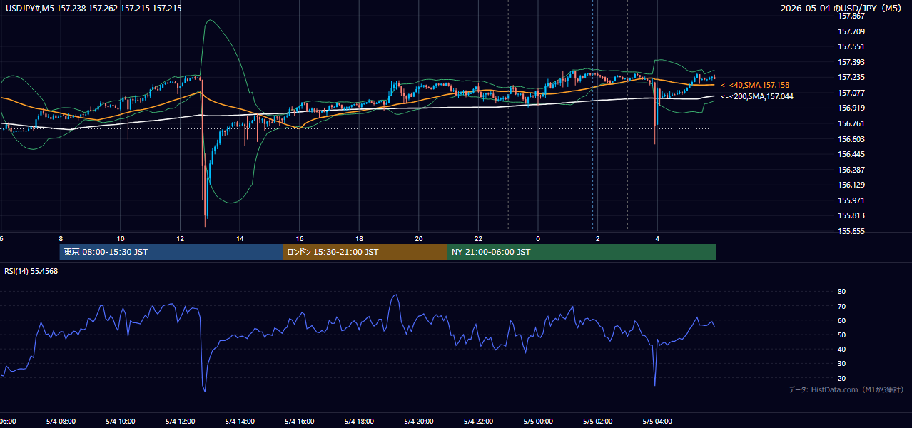This screenshot has width=912, height=428.
Task: Click price axis value 157.709
Action: click(852, 31)
